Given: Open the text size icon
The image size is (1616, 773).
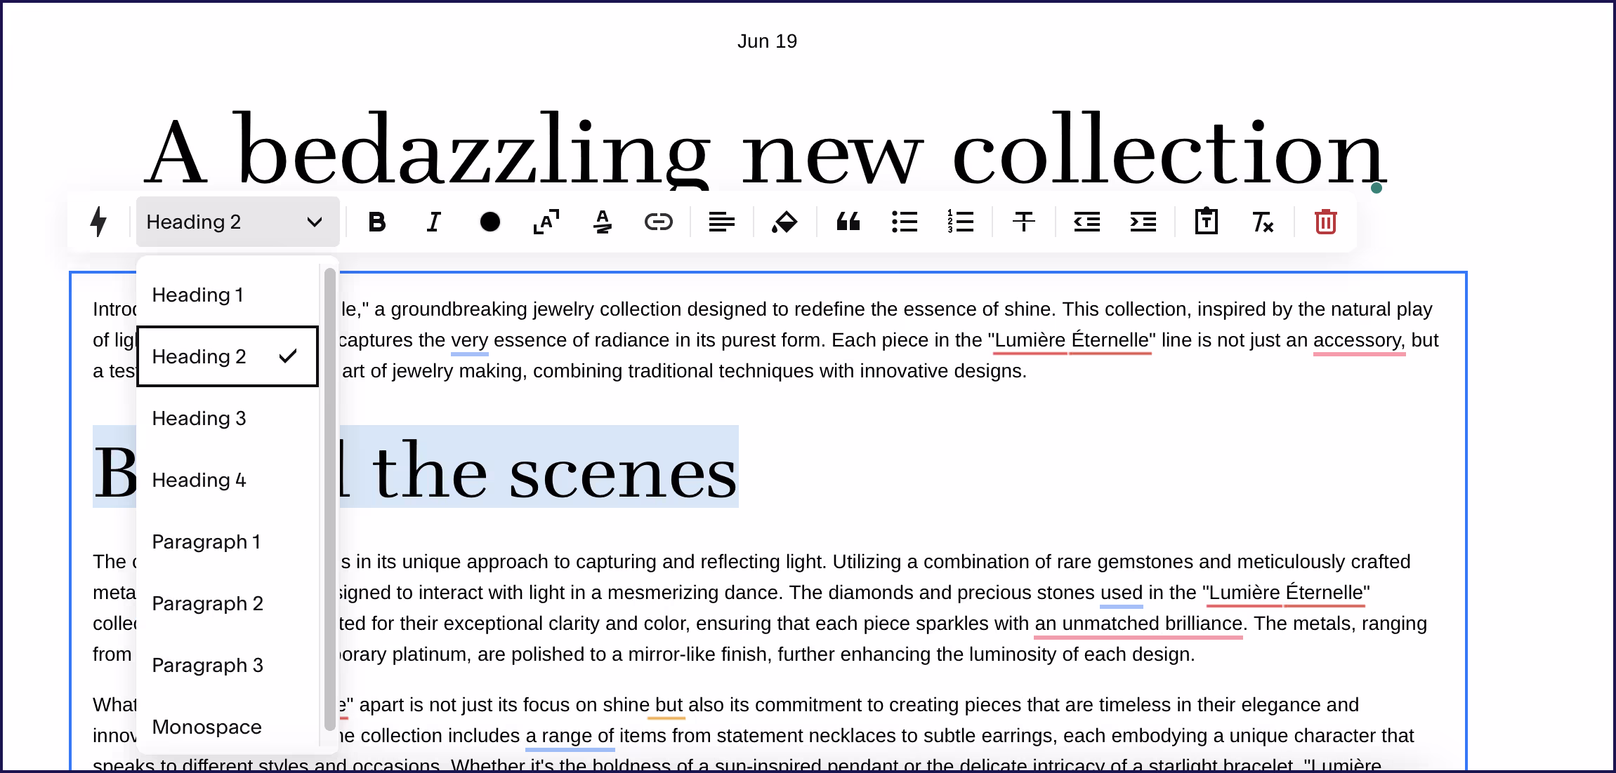Looking at the screenshot, I should pos(546,222).
